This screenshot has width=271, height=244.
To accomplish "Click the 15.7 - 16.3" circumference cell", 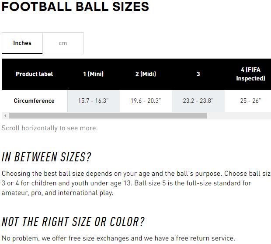I will [x=93, y=101].
